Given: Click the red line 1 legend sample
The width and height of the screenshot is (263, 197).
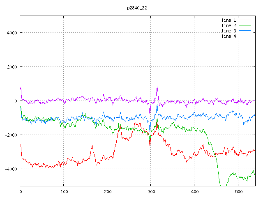Looking at the screenshot, I should [x=245, y=20].
